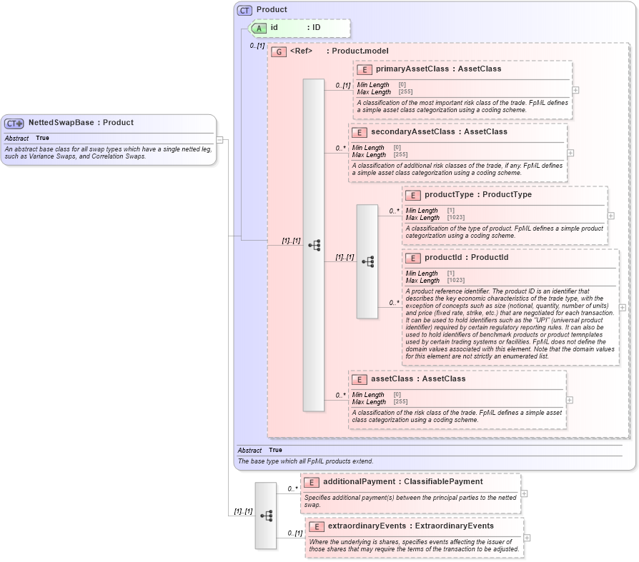
Task: Collapse Product using the connector square
Action: pyautogui.click(x=221, y=139)
